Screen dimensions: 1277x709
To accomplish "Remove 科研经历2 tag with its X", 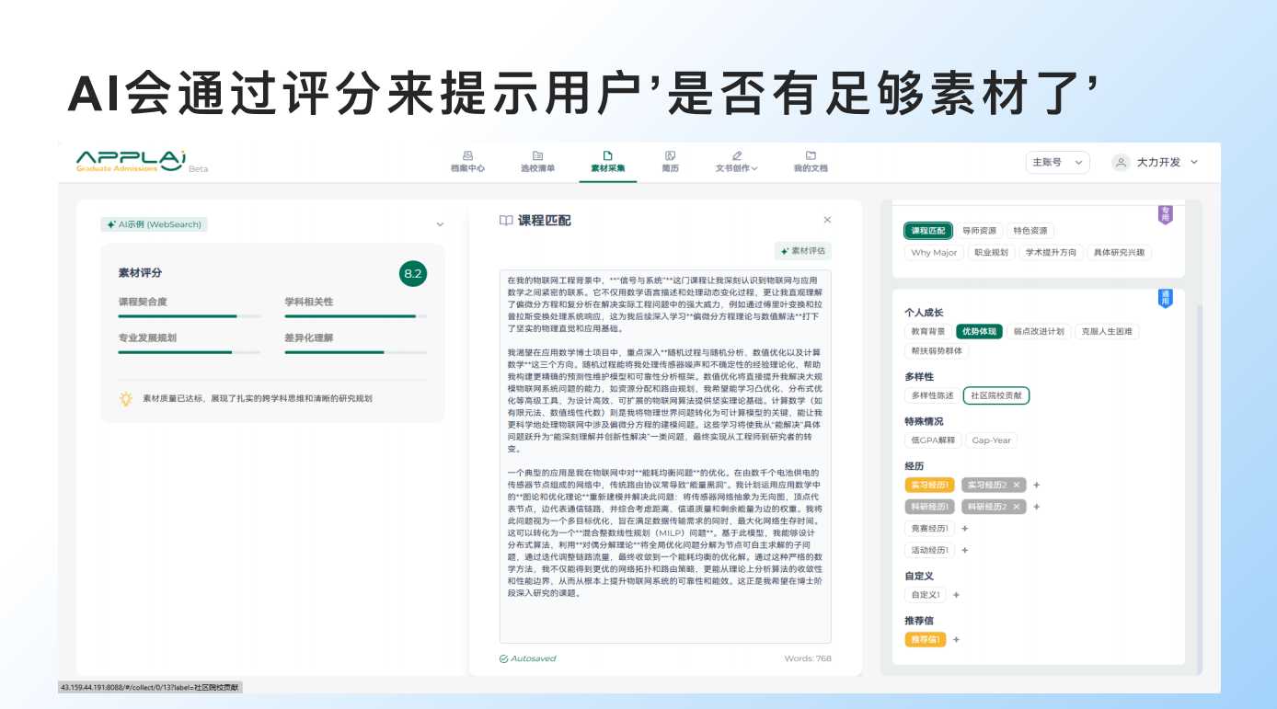I will click(1017, 507).
